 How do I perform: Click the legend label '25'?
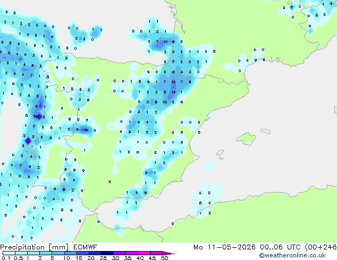(x=103, y=258)
